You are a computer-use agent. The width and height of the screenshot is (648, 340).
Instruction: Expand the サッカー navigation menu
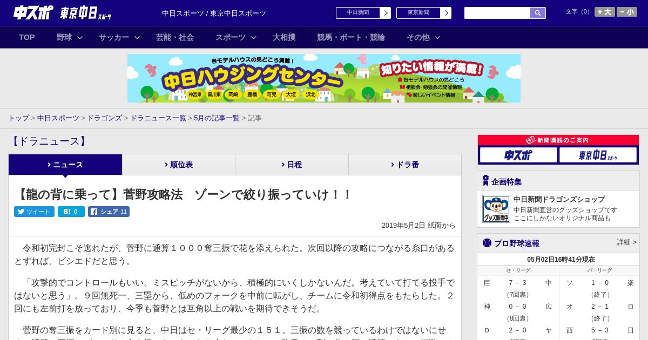coord(119,37)
